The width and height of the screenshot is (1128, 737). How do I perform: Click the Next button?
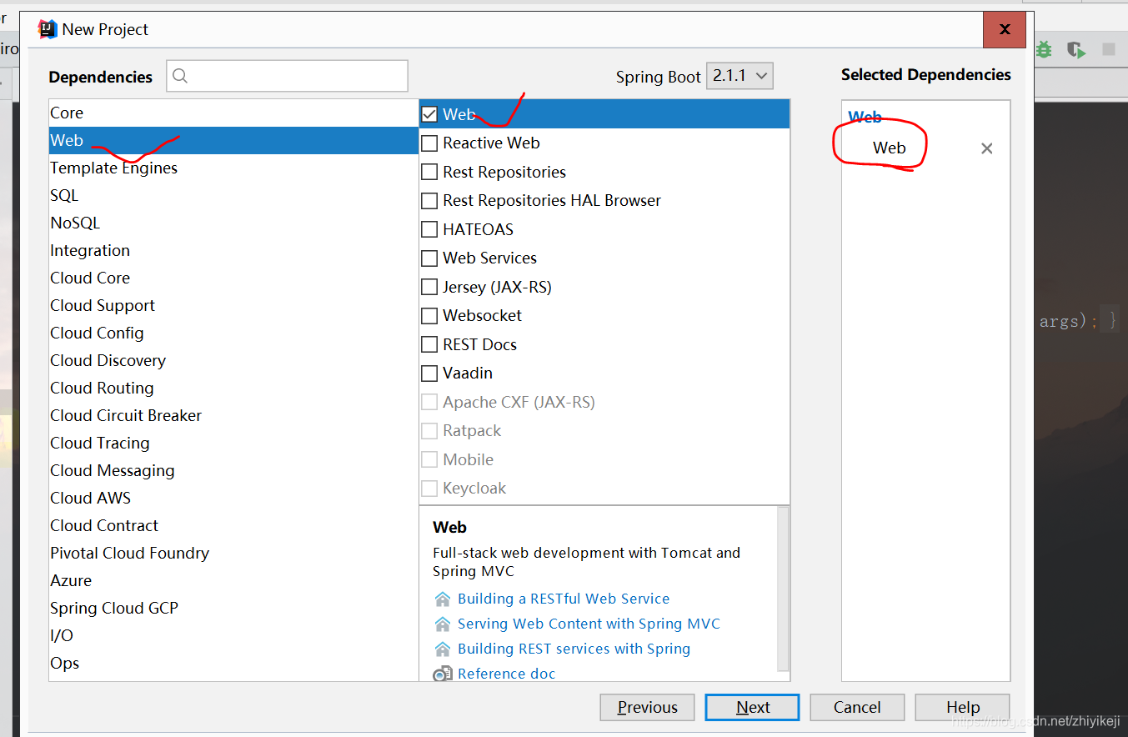pos(753,707)
